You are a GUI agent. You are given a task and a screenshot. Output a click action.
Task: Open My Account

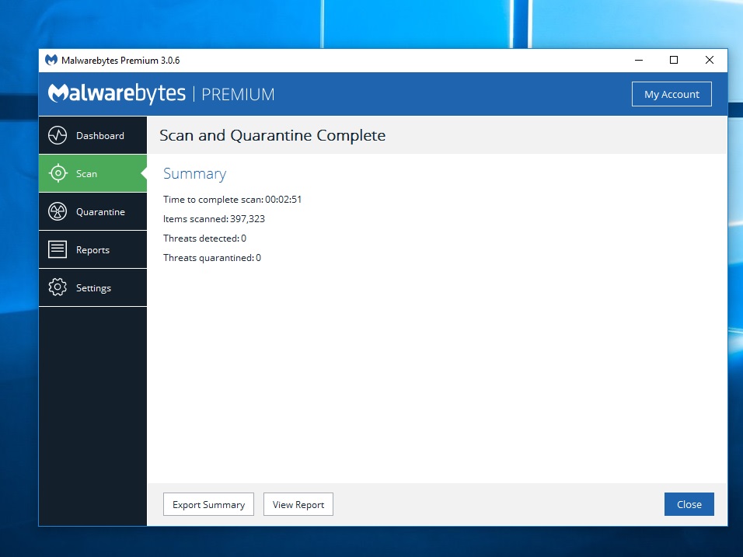(x=671, y=94)
